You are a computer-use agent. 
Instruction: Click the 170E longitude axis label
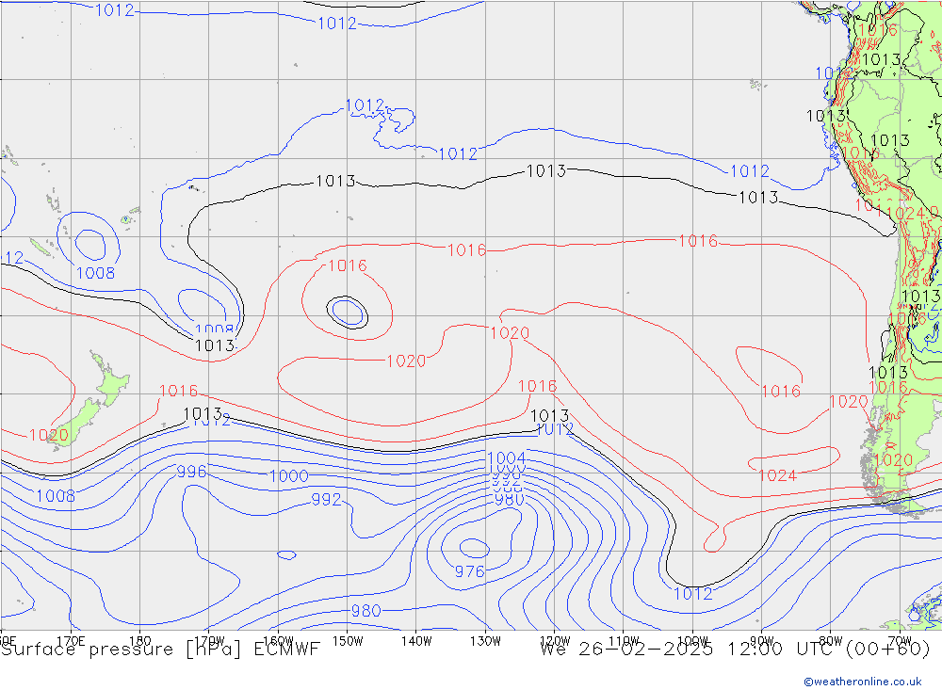click(71, 641)
